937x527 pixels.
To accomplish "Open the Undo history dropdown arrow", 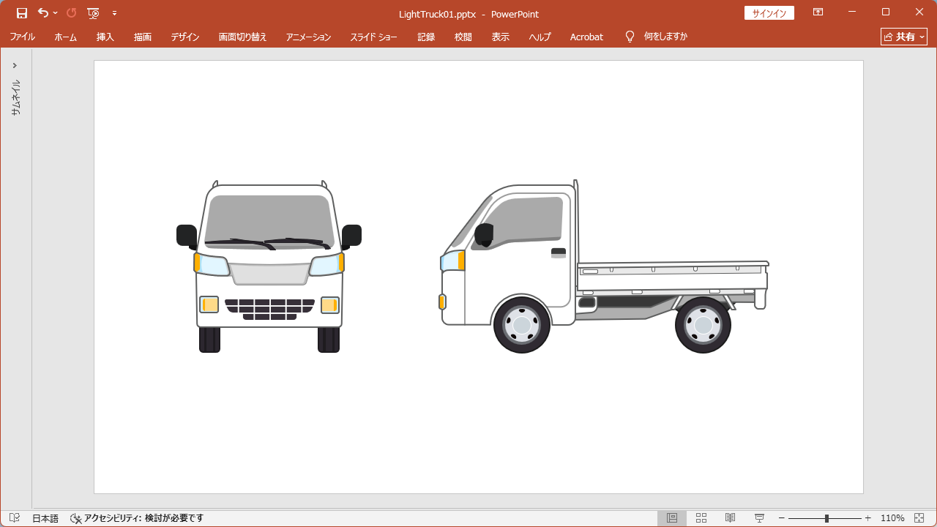I will tap(56, 13).
